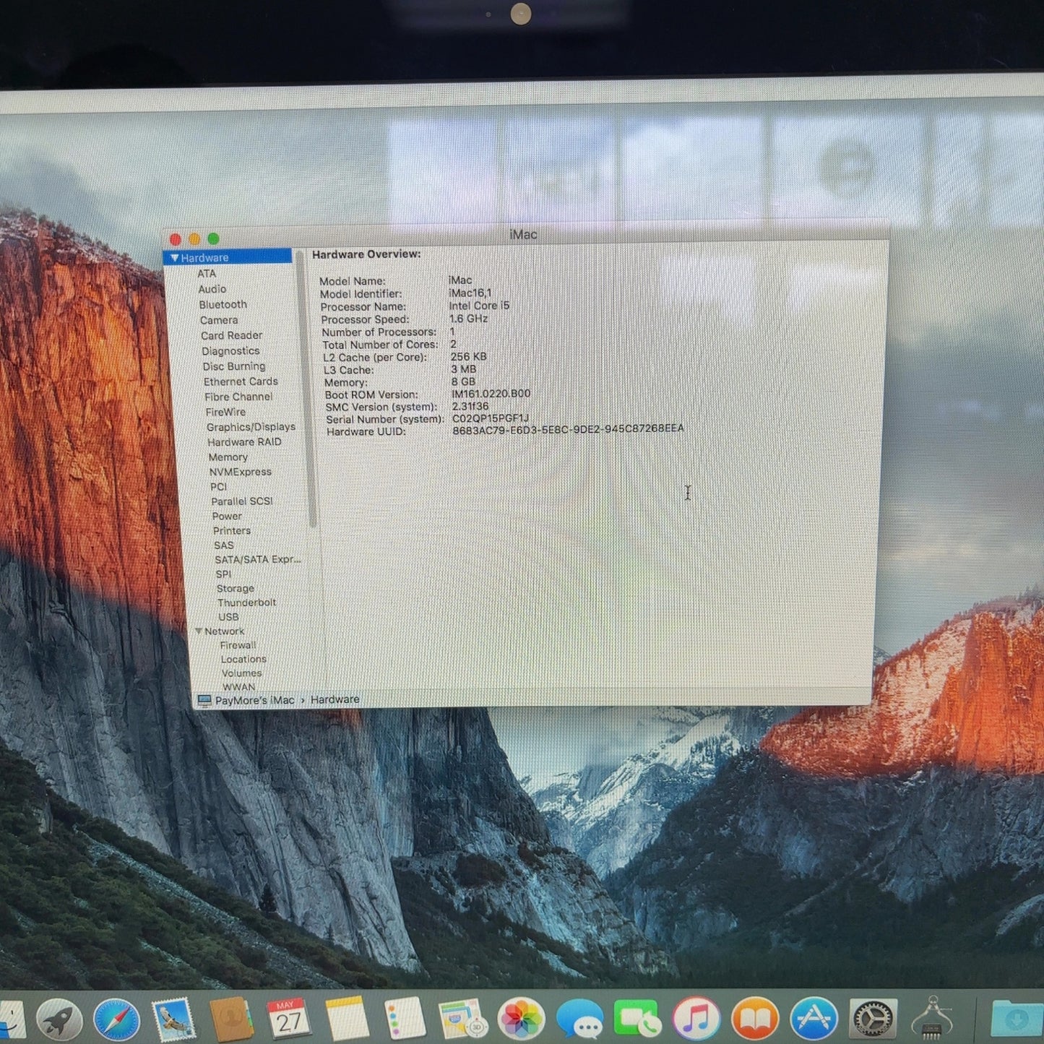The height and width of the screenshot is (1044, 1044).
Task: Select WWAN under Network
Action: point(238,687)
